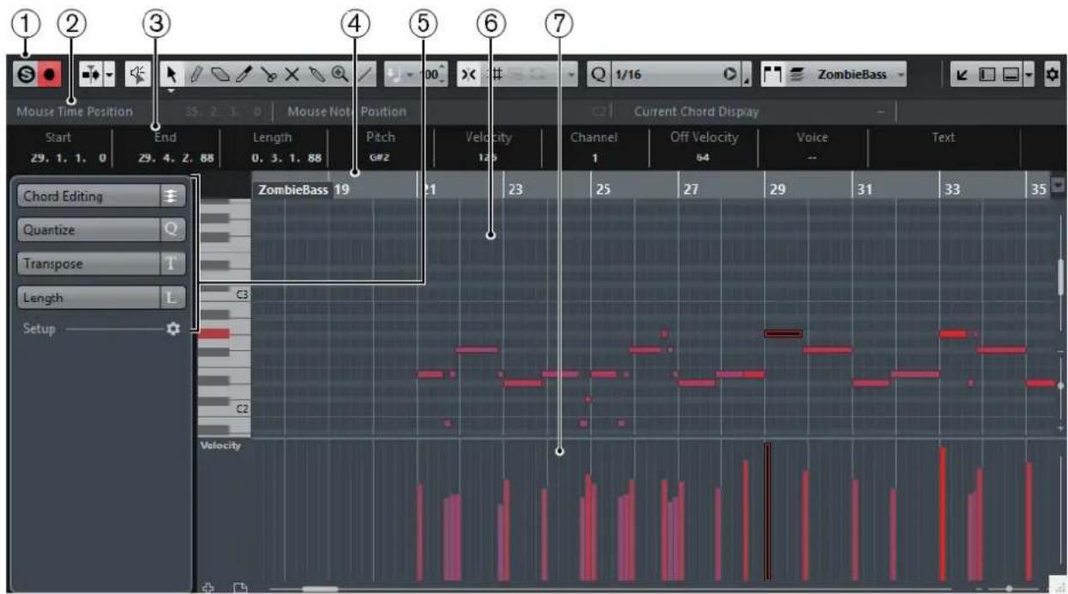The image size is (1068, 594).
Task: Select the Zoom magnifier tool
Action: (x=339, y=75)
